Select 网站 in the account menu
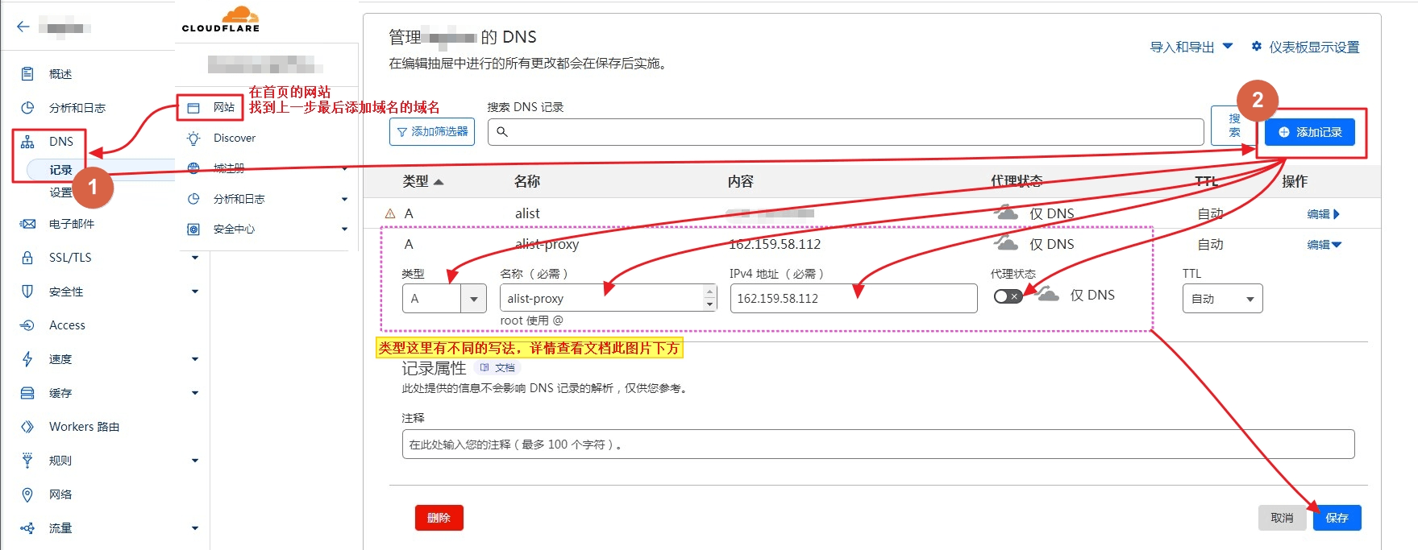Viewport: 1418px width, 550px height. coord(223,107)
